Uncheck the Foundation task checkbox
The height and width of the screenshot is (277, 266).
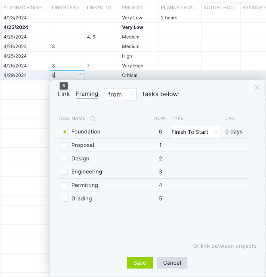coord(65,132)
